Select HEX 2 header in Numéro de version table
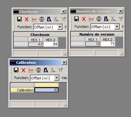131x117 pixels. tap(108, 39)
